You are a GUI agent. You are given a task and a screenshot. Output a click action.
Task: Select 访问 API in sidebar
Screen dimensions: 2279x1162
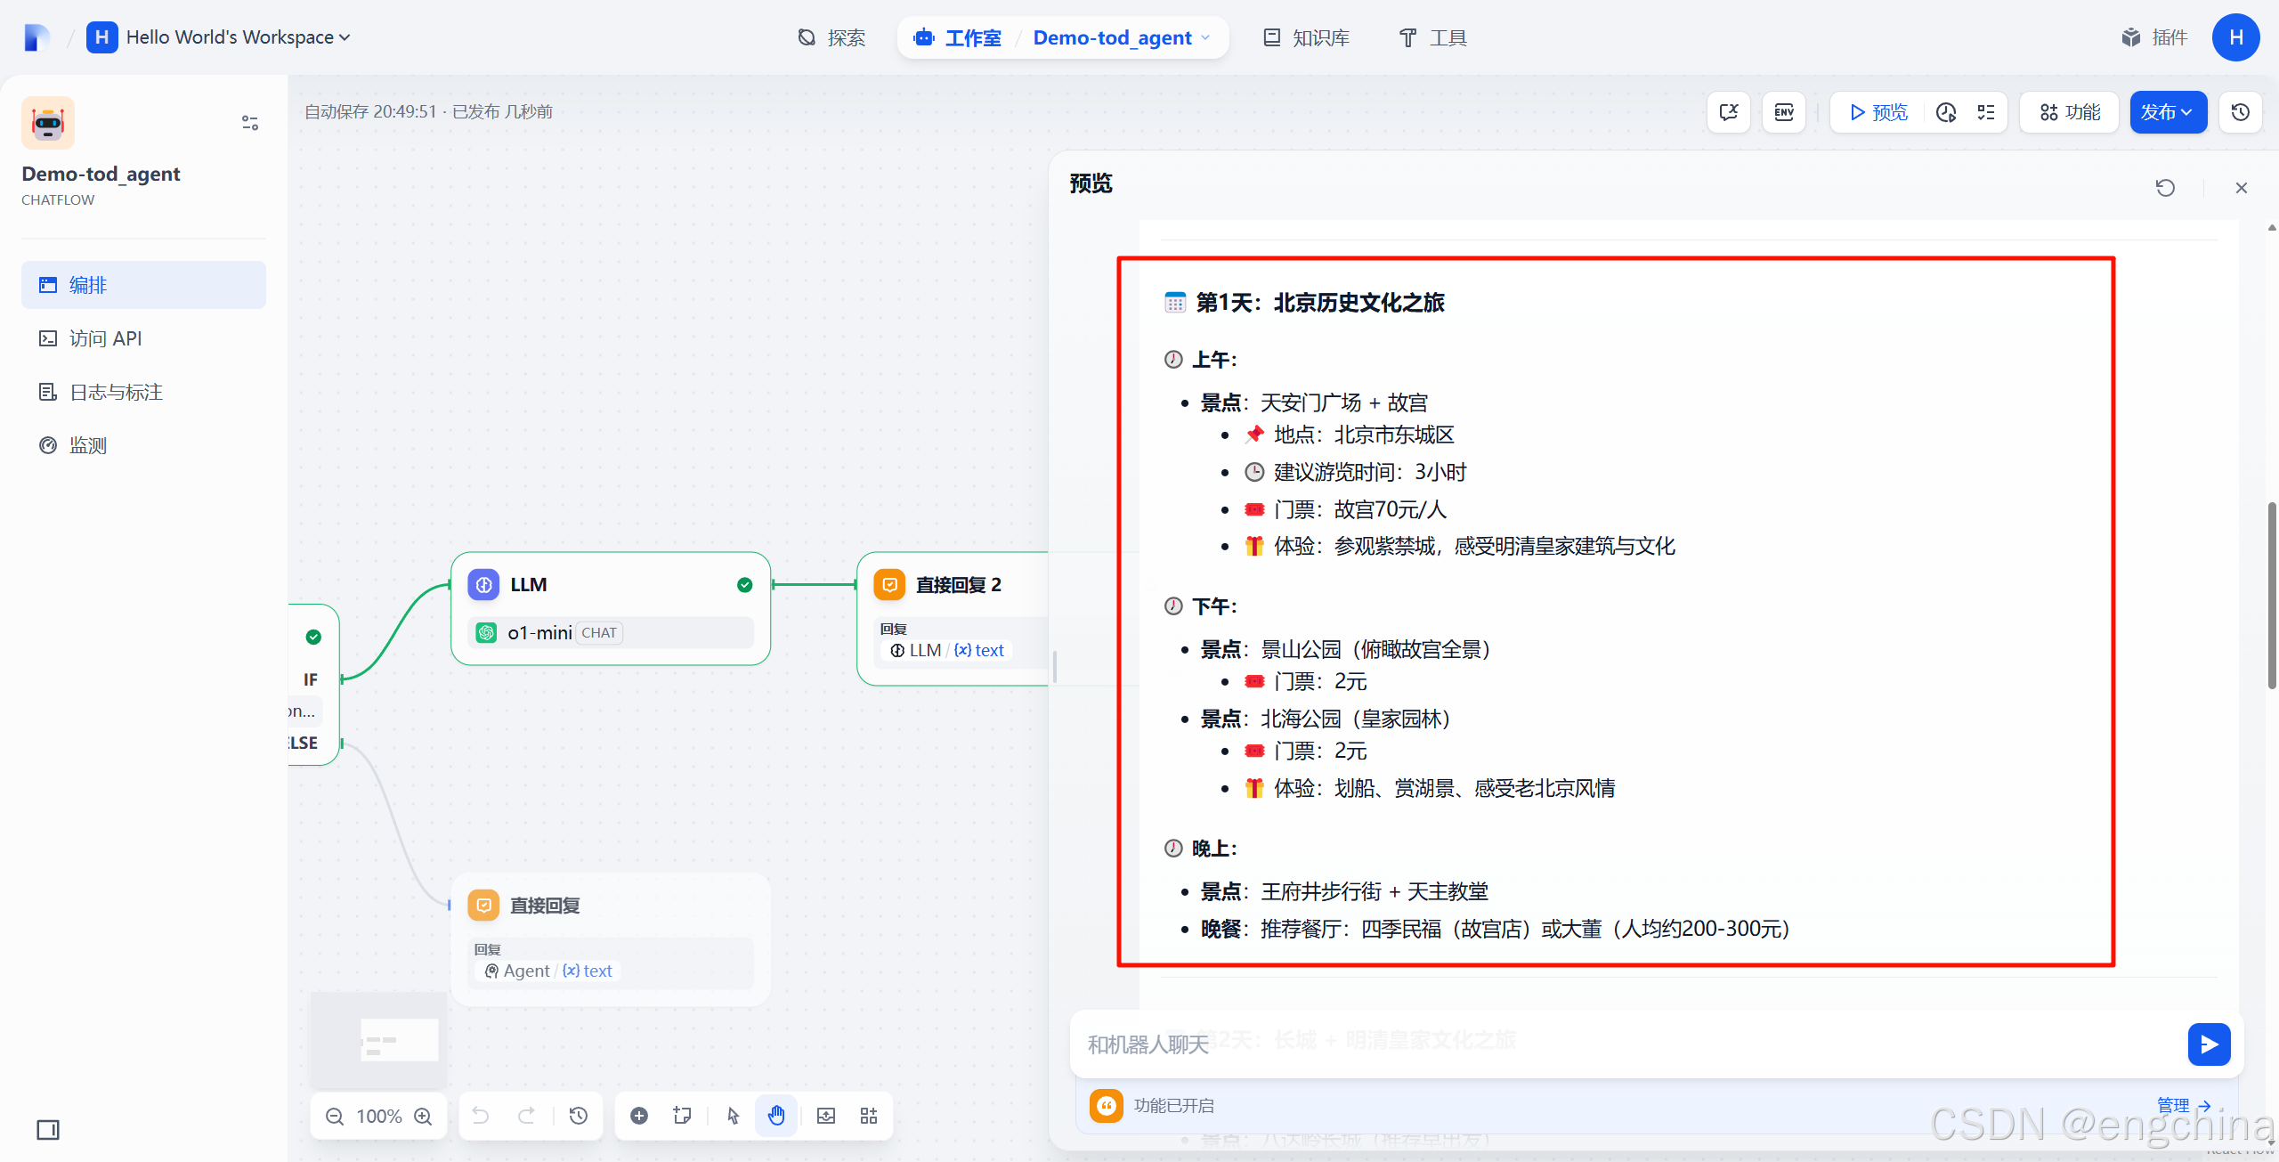pyautogui.click(x=105, y=338)
